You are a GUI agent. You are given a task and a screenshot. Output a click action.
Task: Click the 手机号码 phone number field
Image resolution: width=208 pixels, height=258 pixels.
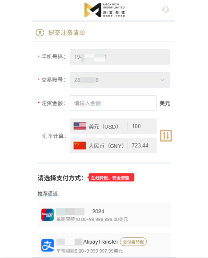point(120,57)
